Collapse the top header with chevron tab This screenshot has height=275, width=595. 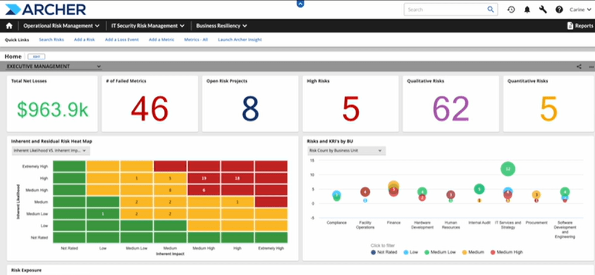click(x=300, y=4)
